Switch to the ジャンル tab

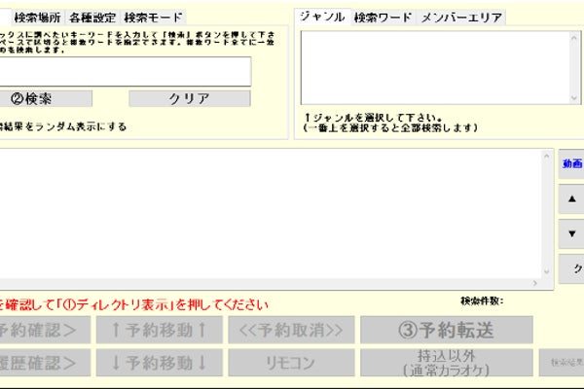point(322,18)
